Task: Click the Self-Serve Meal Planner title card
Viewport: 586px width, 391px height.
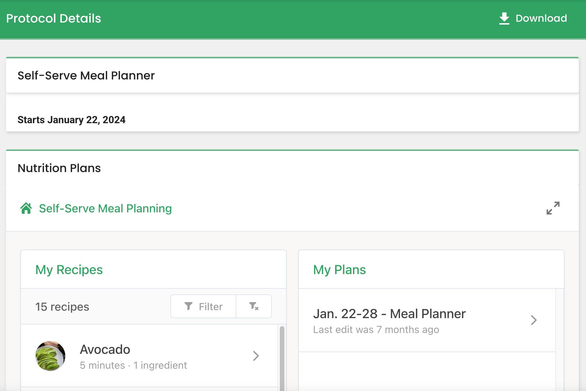Action: click(86, 75)
